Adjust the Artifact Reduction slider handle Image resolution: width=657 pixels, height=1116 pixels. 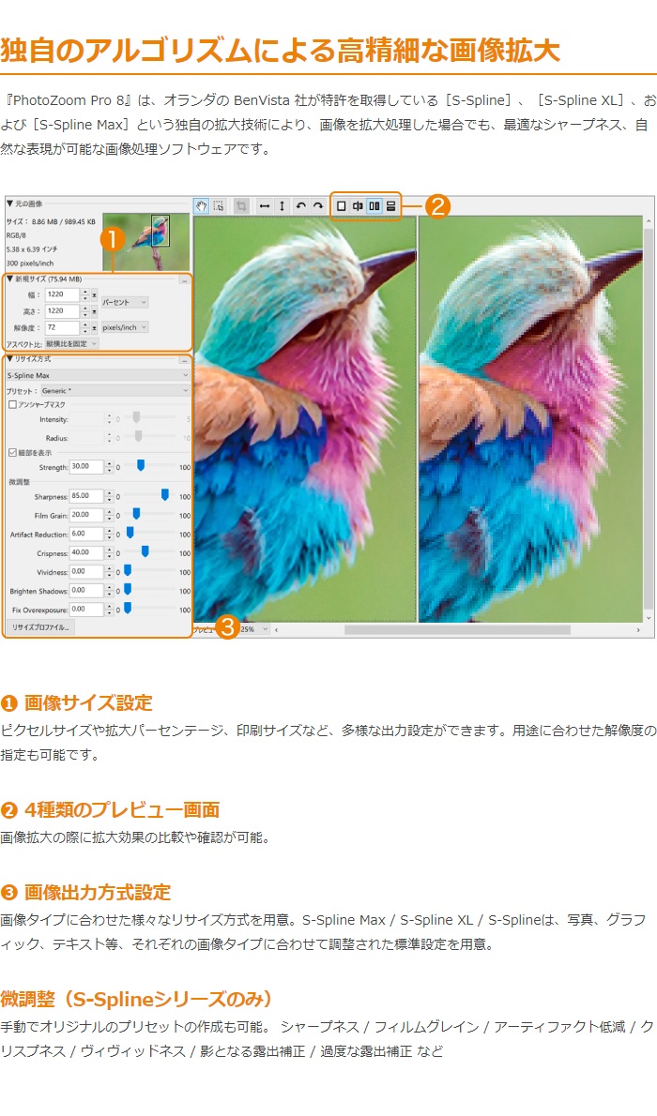point(130,533)
